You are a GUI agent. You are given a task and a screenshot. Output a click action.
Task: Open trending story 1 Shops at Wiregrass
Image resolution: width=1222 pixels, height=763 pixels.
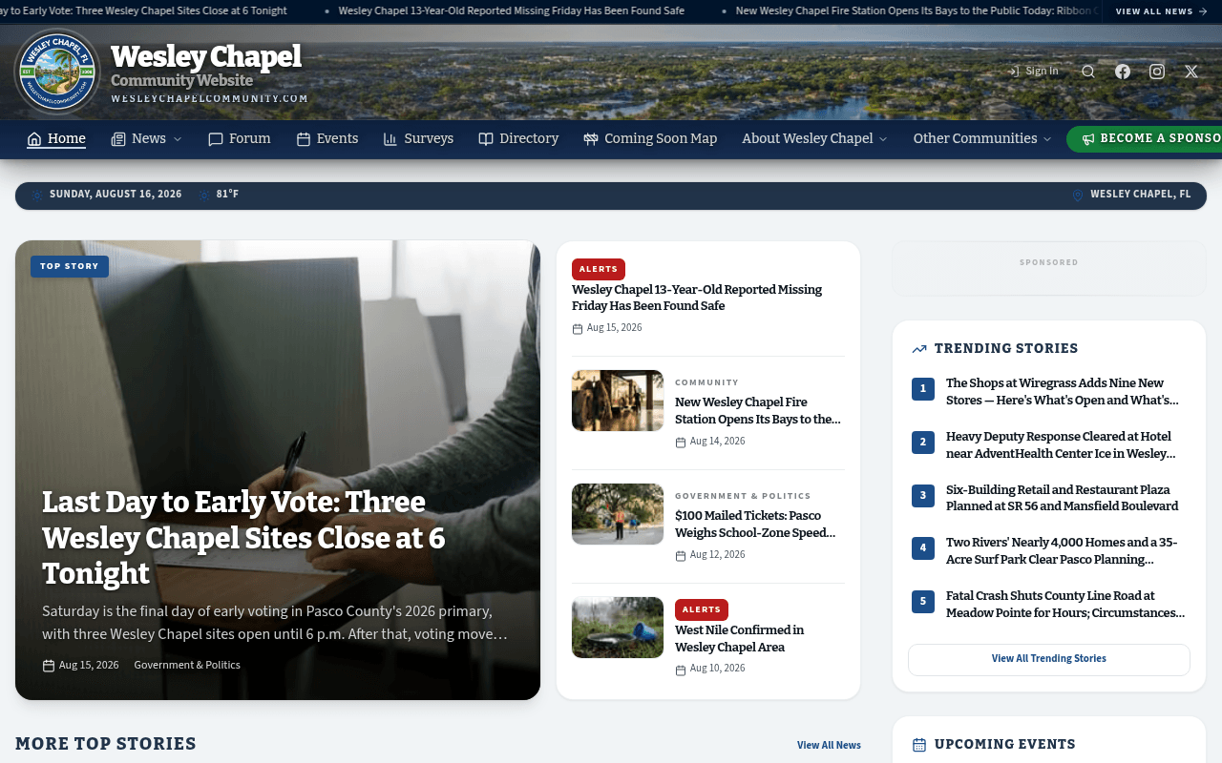pos(1063,392)
